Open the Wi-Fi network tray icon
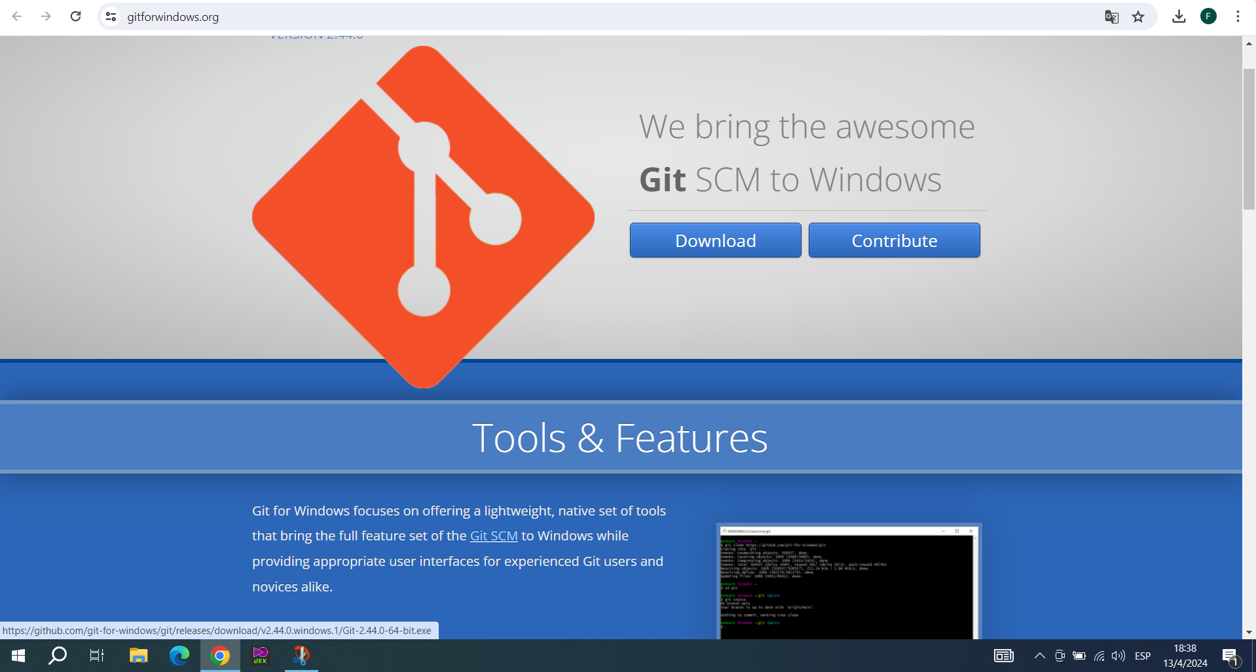Viewport: 1256px width, 672px height. (x=1099, y=656)
